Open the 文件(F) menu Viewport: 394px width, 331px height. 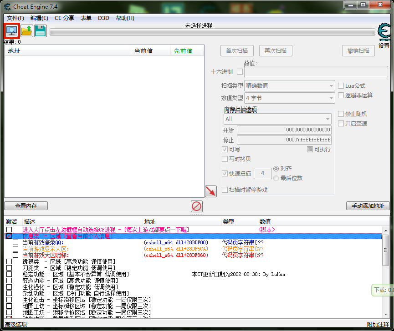15,18
